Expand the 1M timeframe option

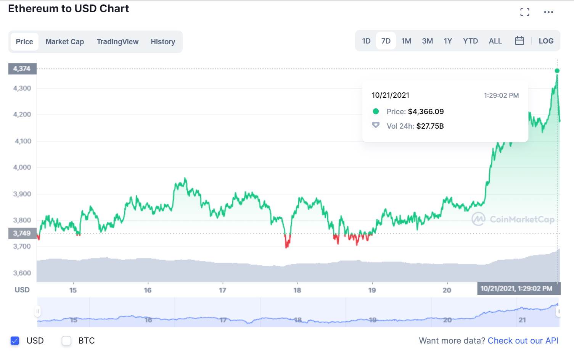pyautogui.click(x=406, y=40)
